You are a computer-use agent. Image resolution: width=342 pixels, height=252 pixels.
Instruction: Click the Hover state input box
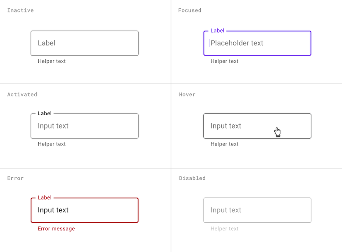[257, 126]
